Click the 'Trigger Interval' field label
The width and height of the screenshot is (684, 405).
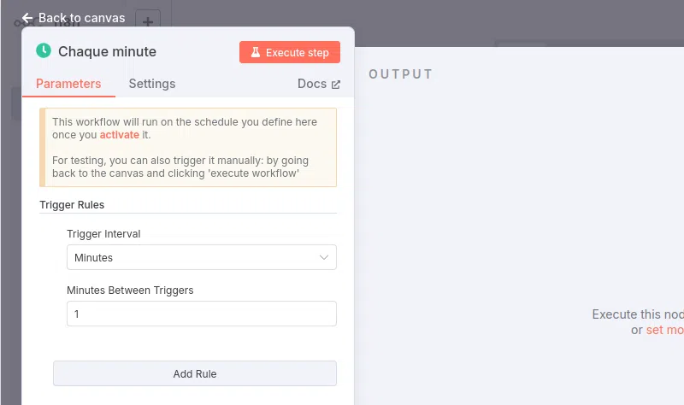click(x=103, y=234)
